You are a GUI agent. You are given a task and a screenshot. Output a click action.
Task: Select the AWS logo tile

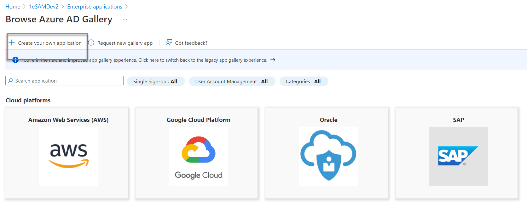click(68, 156)
